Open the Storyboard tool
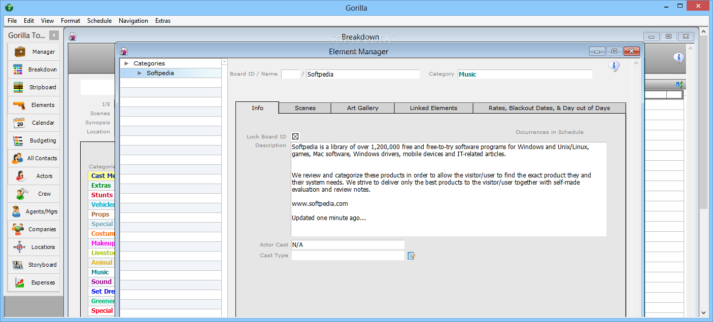The height and width of the screenshot is (322, 713). pyautogui.click(x=33, y=265)
